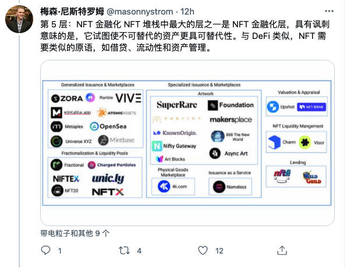Click the Foundation logo in the image

click(x=231, y=105)
